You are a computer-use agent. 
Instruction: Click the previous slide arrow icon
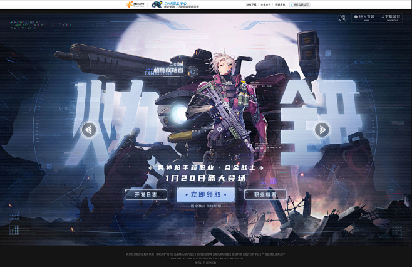[x=89, y=130]
